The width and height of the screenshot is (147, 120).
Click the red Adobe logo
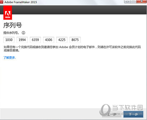coord(8,12)
